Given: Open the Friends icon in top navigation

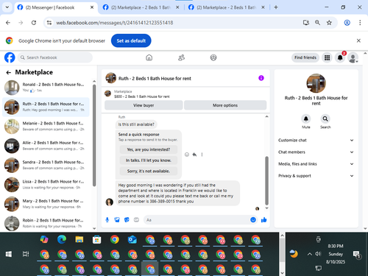Looking at the screenshot, I should (181, 57).
